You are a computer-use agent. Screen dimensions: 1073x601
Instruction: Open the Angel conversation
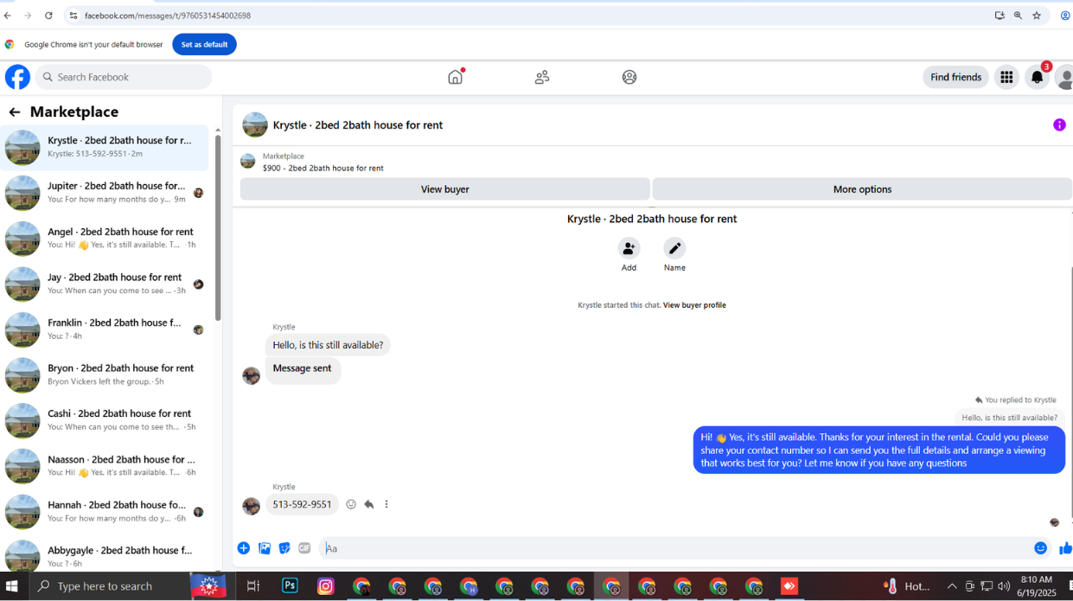point(105,239)
